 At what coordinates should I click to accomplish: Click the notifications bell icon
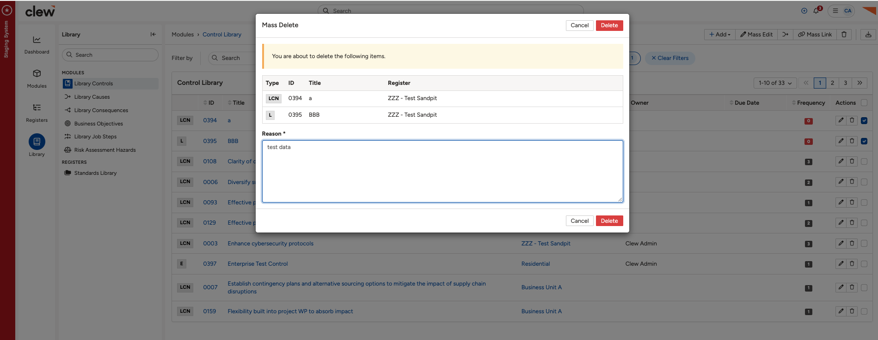[x=817, y=11]
